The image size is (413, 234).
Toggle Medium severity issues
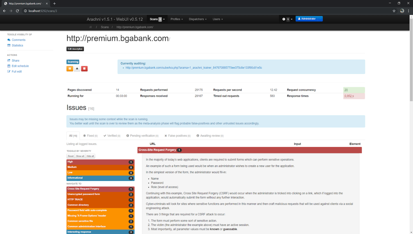coord(100,167)
